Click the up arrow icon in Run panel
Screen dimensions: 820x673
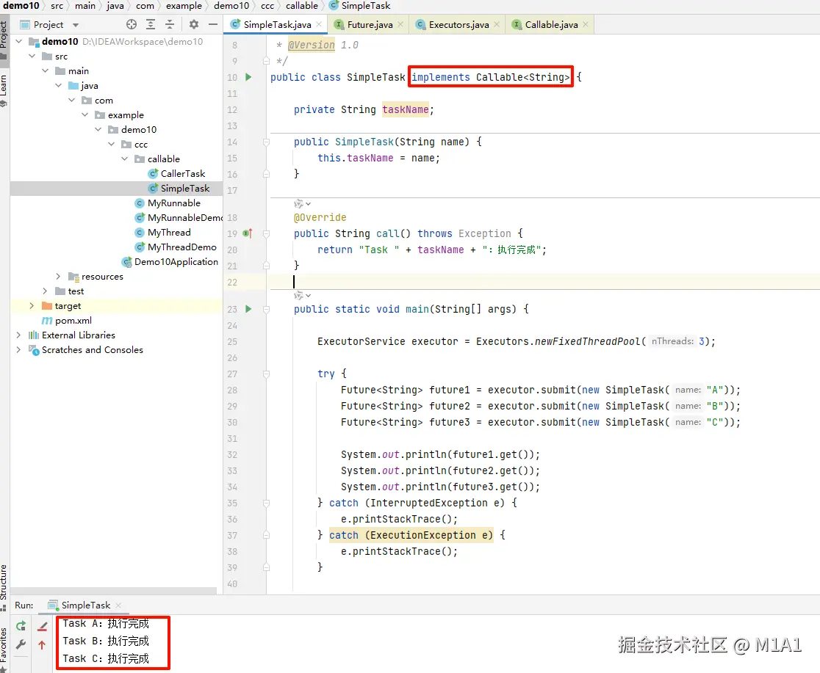[42, 645]
